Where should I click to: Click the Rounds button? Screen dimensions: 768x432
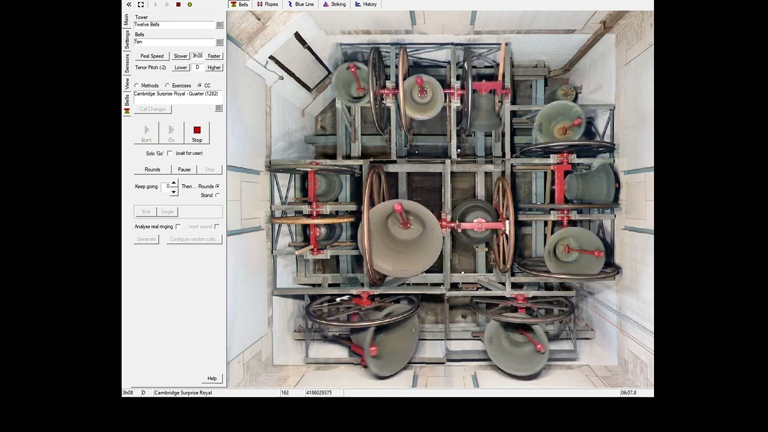152,169
